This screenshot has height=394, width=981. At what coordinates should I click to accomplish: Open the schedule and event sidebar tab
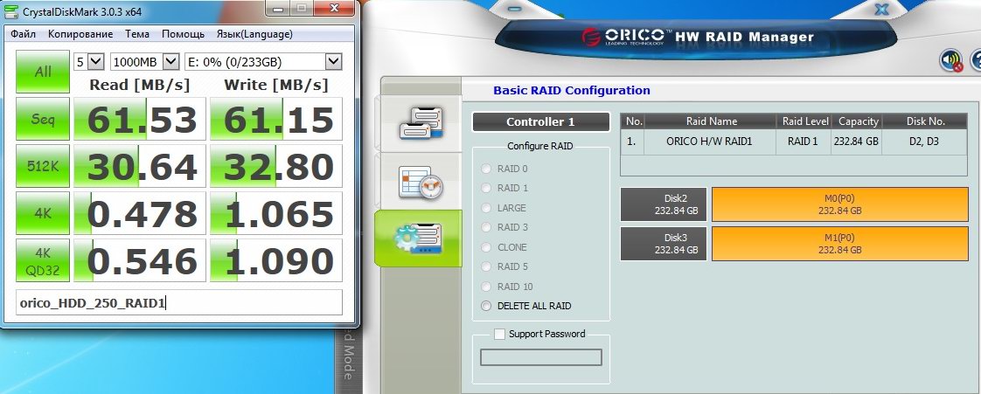pos(421,181)
